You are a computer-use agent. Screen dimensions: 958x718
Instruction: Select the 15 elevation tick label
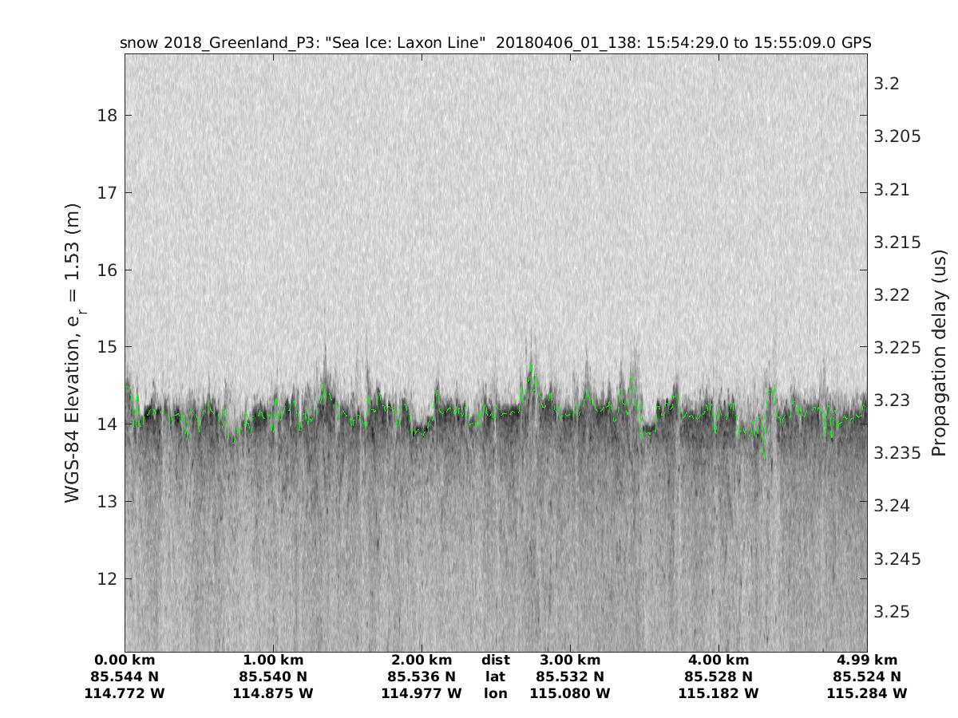108,347
